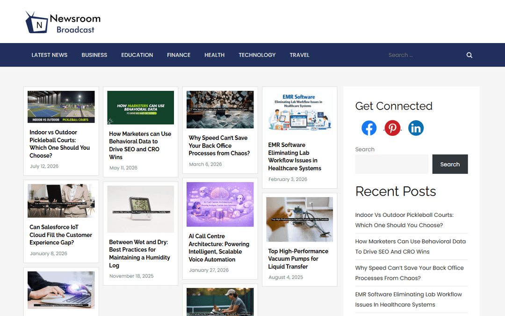Open AI Call Centre Architecture article title
Image resolution: width=505 pixels, height=316 pixels.
coord(219,248)
